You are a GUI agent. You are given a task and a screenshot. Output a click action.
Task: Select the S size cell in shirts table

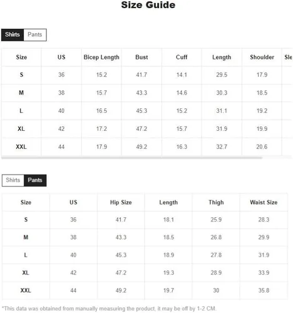(21, 74)
